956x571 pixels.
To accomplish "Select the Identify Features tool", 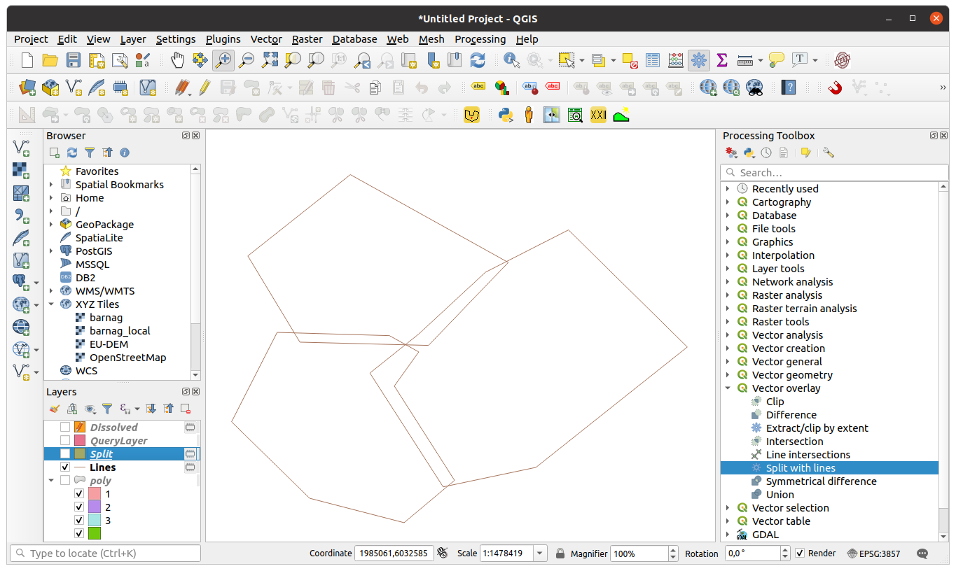I will [x=512, y=60].
